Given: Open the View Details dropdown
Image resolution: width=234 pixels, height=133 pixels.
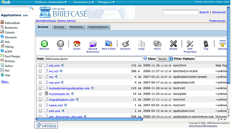Looking at the screenshot, I should [164, 59].
